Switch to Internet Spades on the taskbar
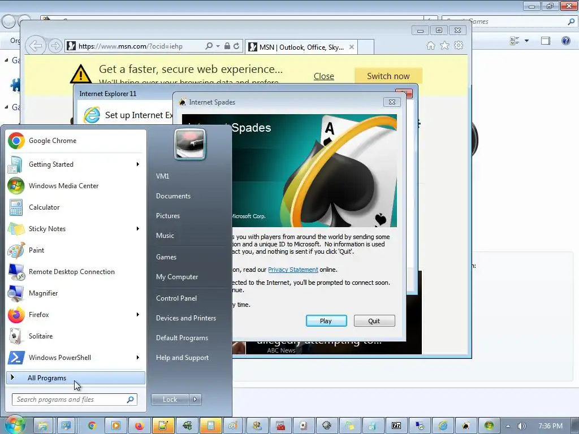The image size is (579, 434). pyautogui.click(x=466, y=426)
